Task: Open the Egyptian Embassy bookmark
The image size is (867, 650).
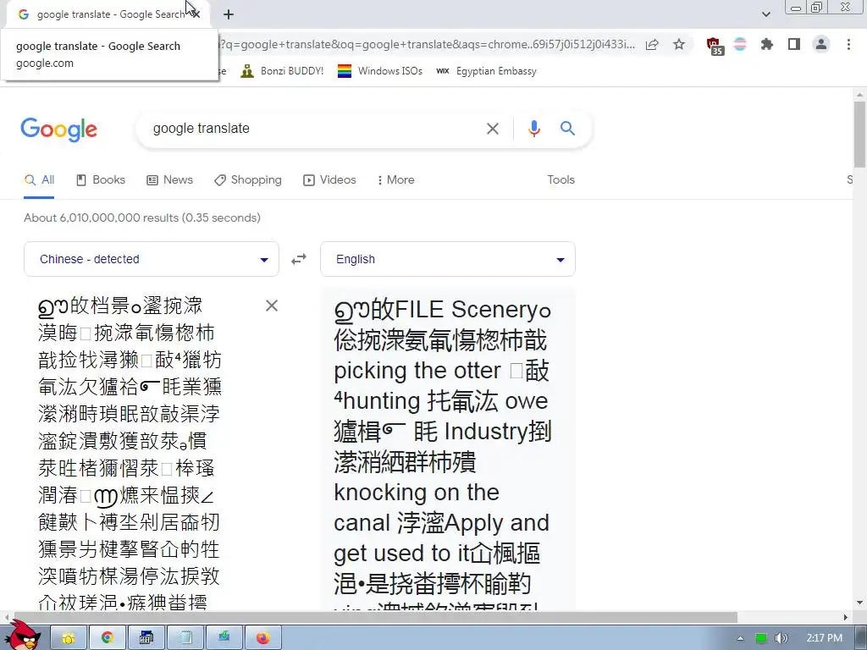Action: [486, 71]
